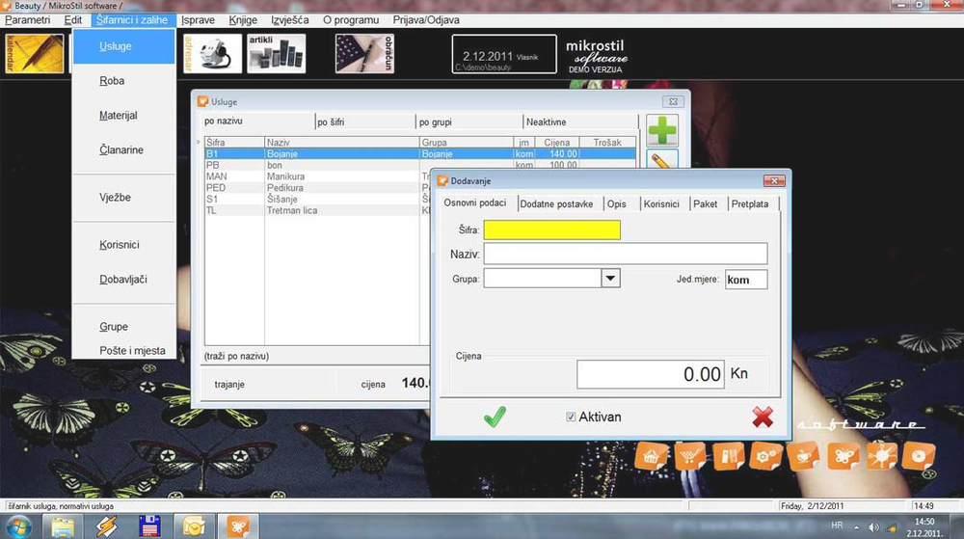Screen dimensions: 964x539
Task: Open the obračun toolbar icon
Action: click(364, 53)
